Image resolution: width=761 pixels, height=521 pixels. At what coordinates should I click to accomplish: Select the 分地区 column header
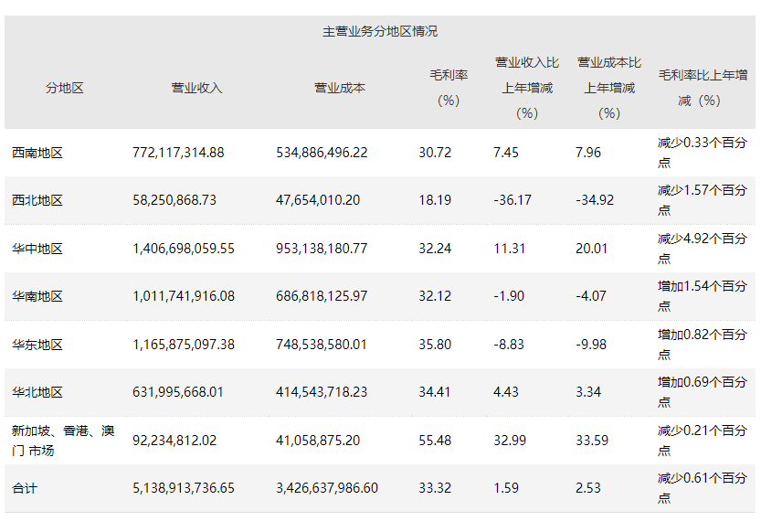pos(65,89)
